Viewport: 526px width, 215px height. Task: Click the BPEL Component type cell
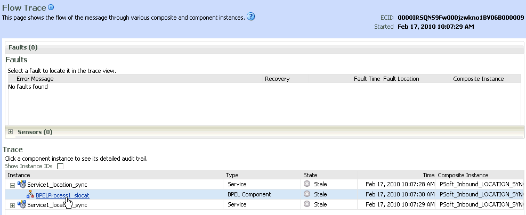pyautogui.click(x=249, y=194)
